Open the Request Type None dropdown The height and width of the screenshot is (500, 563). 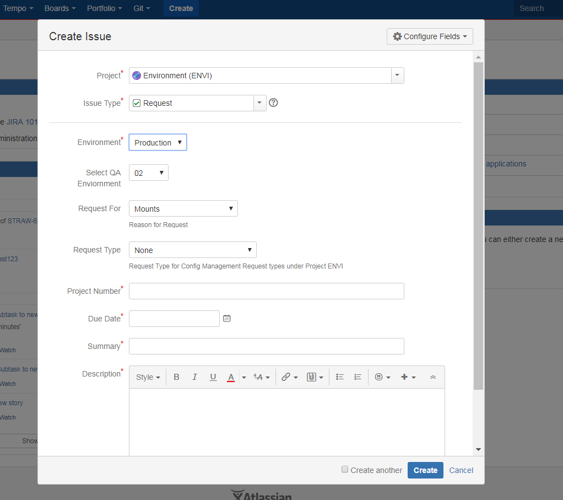[193, 250]
